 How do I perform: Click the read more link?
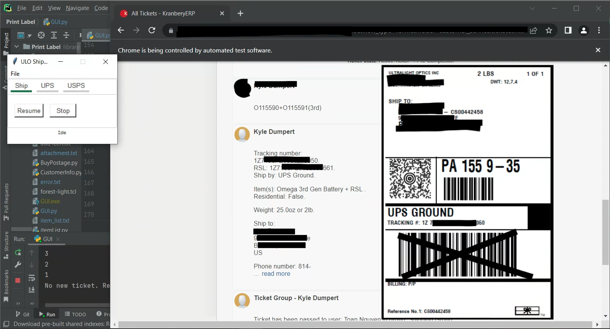[x=276, y=274]
